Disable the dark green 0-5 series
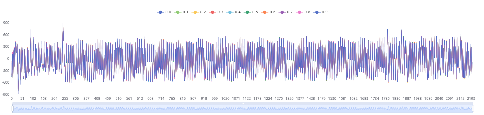484x115 pixels. [x=247, y=12]
